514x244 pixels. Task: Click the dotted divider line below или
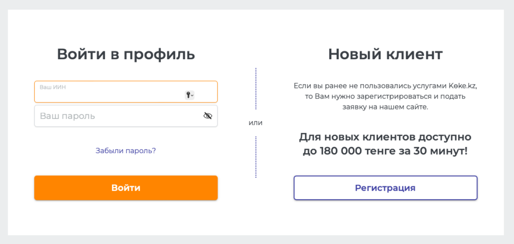255,157
